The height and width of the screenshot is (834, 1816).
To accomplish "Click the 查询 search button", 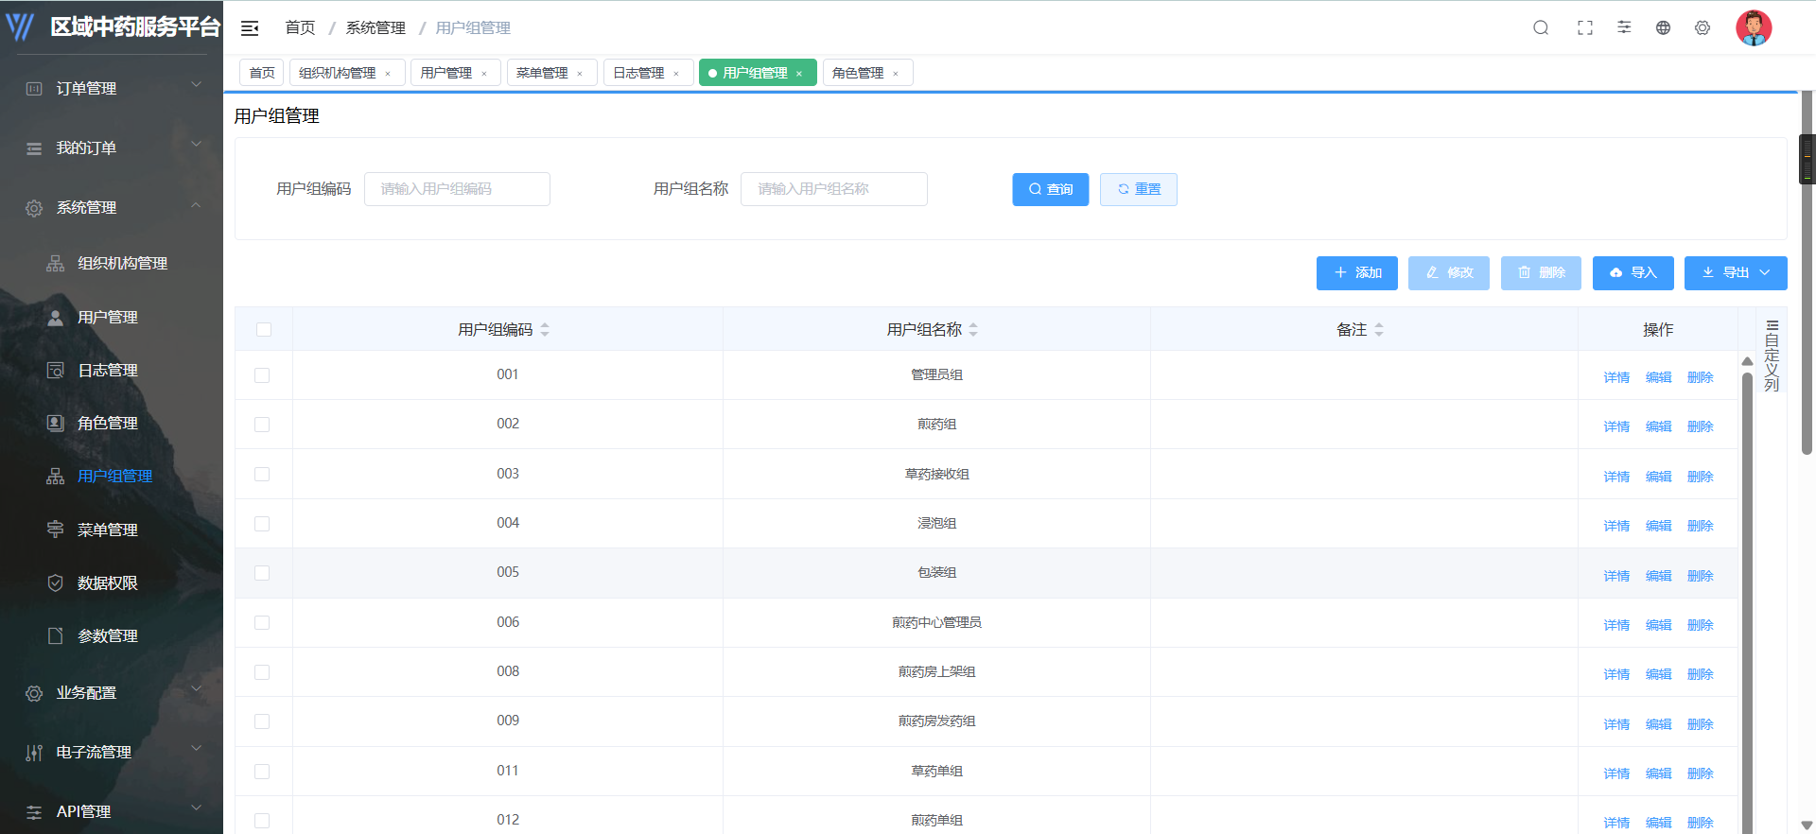I will pyautogui.click(x=1050, y=189).
